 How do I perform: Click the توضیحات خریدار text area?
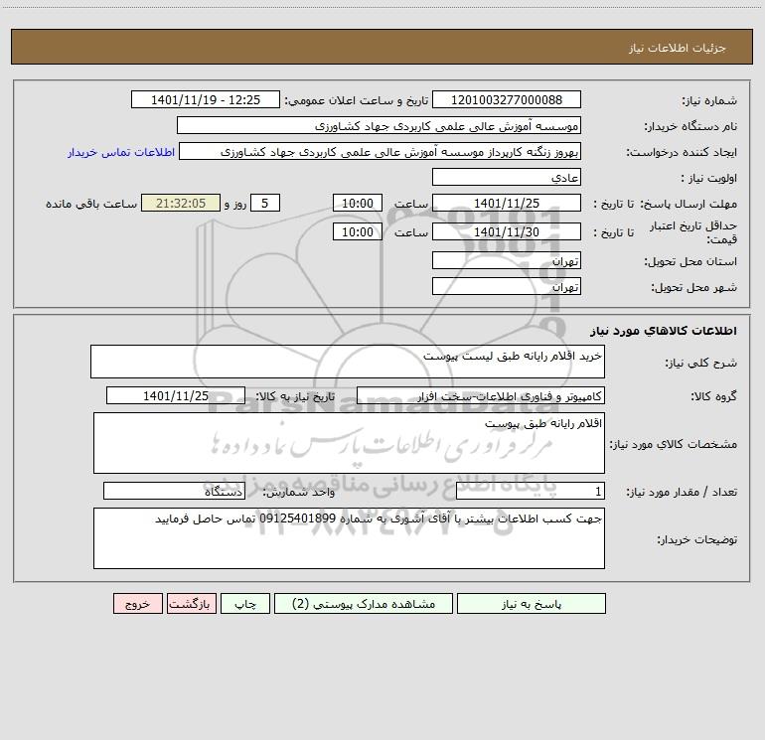tap(349, 538)
